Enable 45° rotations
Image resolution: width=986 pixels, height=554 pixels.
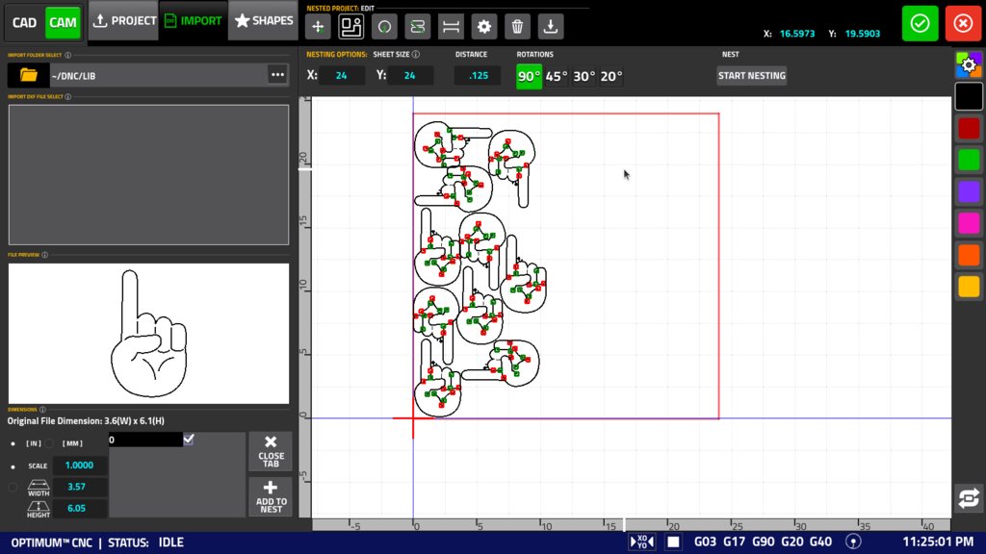click(x=557, y=76)
